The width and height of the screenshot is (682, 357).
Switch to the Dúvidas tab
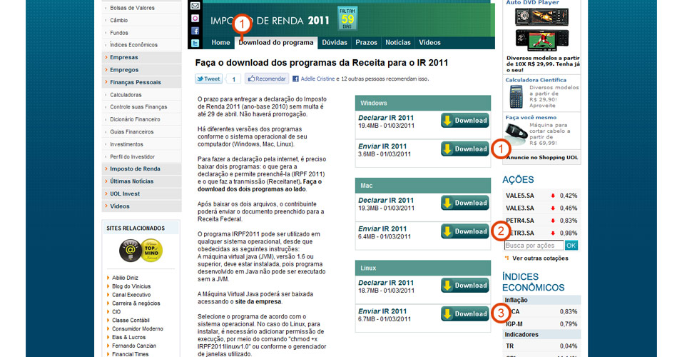coord(335,43)
